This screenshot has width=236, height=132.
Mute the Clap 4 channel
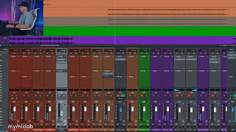tap(59, 95)
